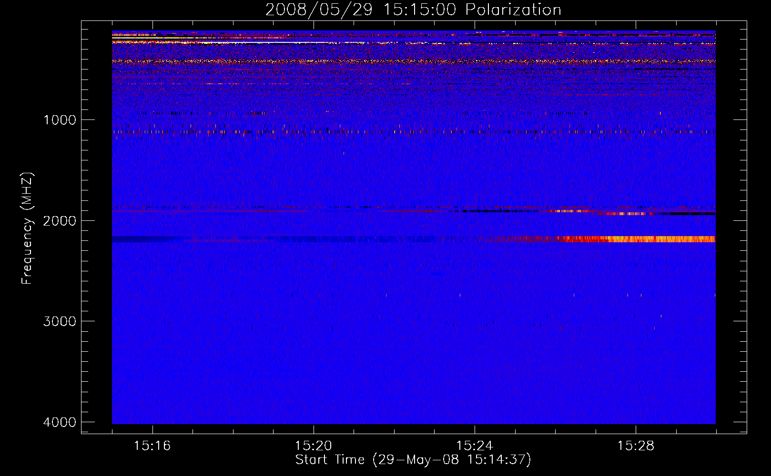This screenshot has width=771, height=476.
Task: Click the '15:24' time tick label
Action: [x=475, y=446]
